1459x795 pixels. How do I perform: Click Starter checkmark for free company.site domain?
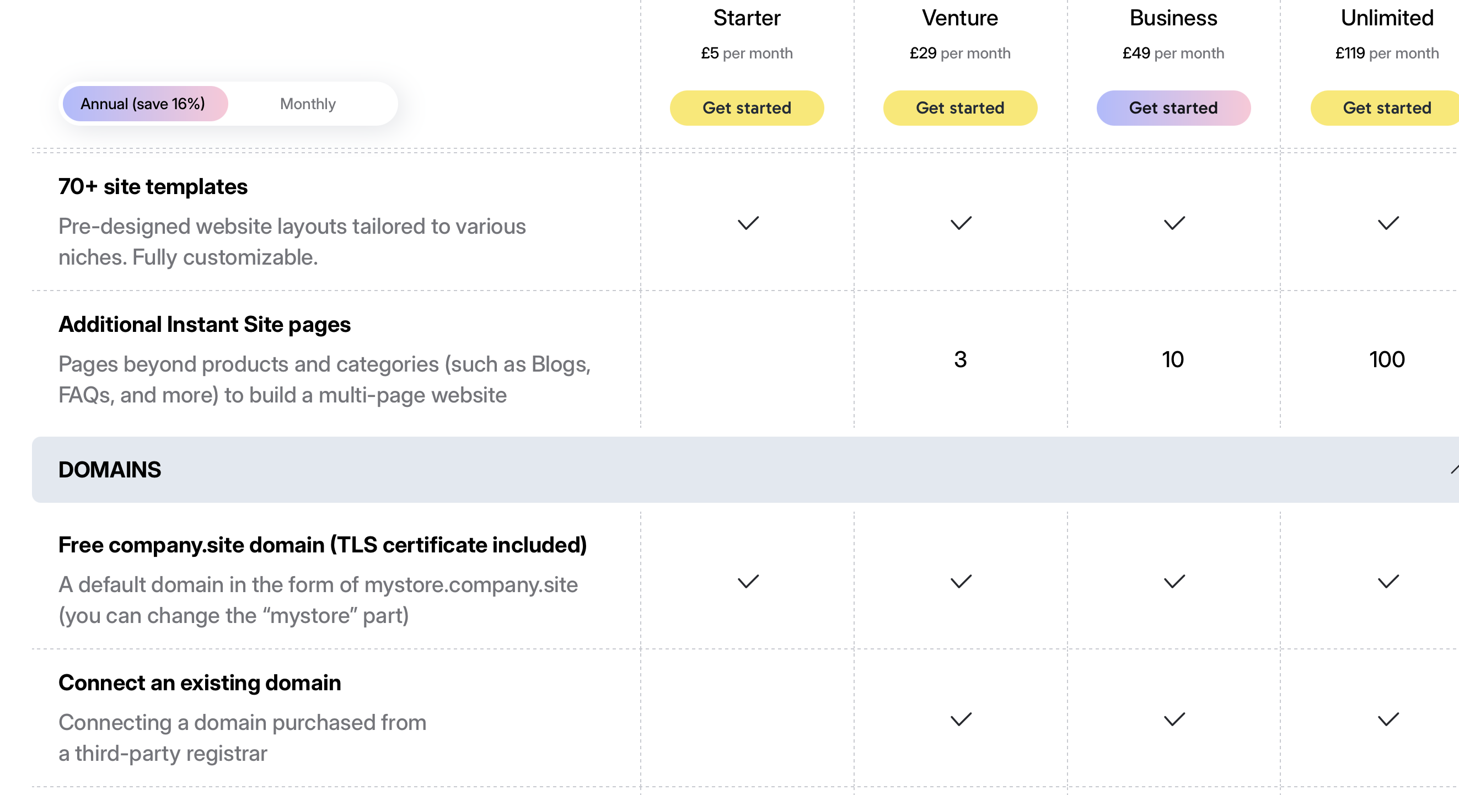pyautogui.click(x=748, y=582)
